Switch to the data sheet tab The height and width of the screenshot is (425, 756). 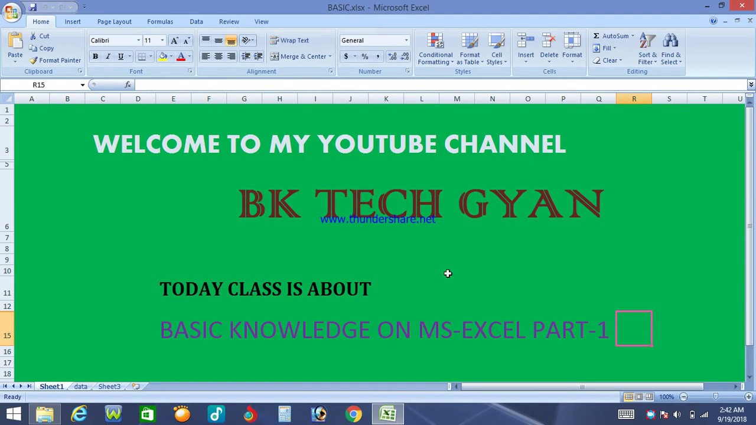(80, 387)
